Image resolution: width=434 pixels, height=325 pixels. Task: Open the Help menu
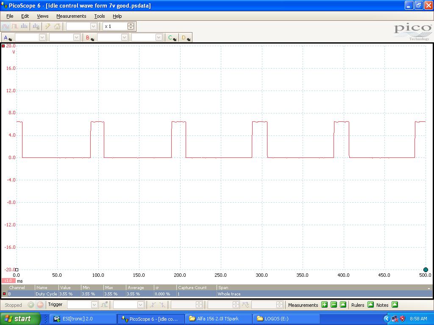point(117,17)
